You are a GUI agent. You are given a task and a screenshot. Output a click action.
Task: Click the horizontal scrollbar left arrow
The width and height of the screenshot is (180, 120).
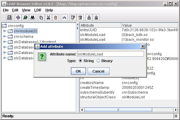coord(82,110)
